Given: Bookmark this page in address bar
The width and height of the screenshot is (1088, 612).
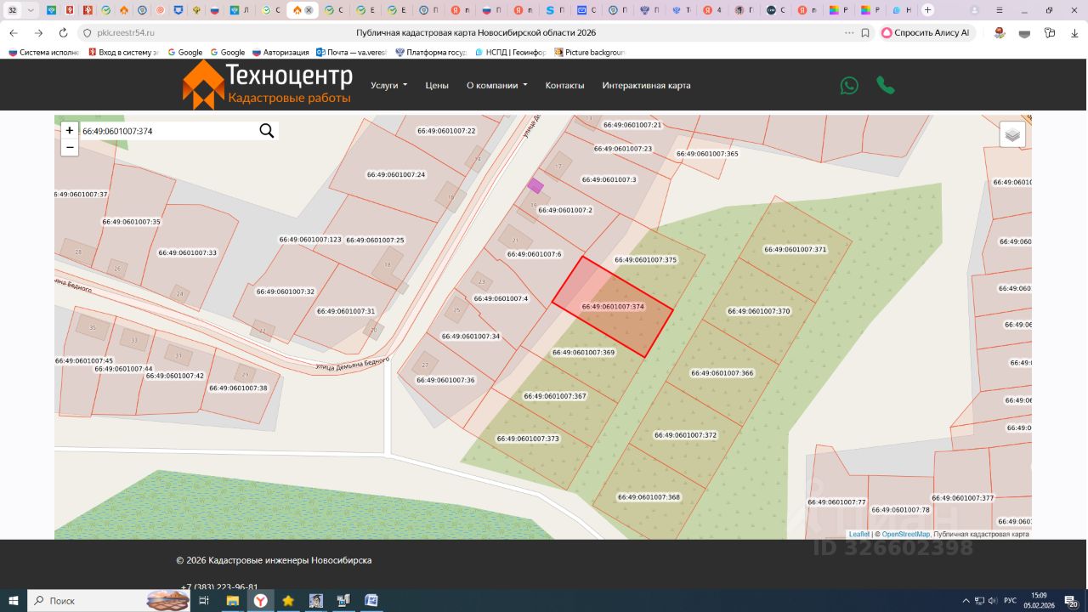Looking at the screenshot, I should coord(865,32).
